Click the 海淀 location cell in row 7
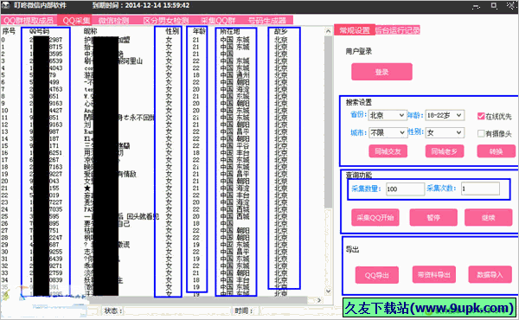Image resolution: width=519 pixels, height=320 pixels. pos(242,89)
